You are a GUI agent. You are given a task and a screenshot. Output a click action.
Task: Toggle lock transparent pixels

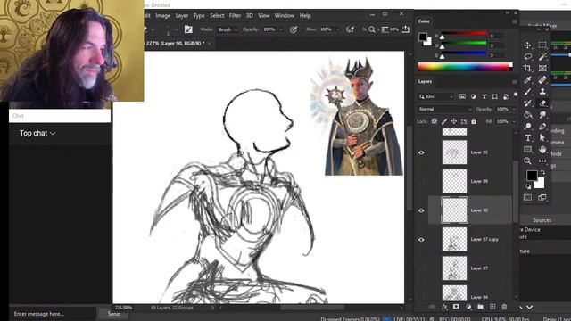(434, 121)
